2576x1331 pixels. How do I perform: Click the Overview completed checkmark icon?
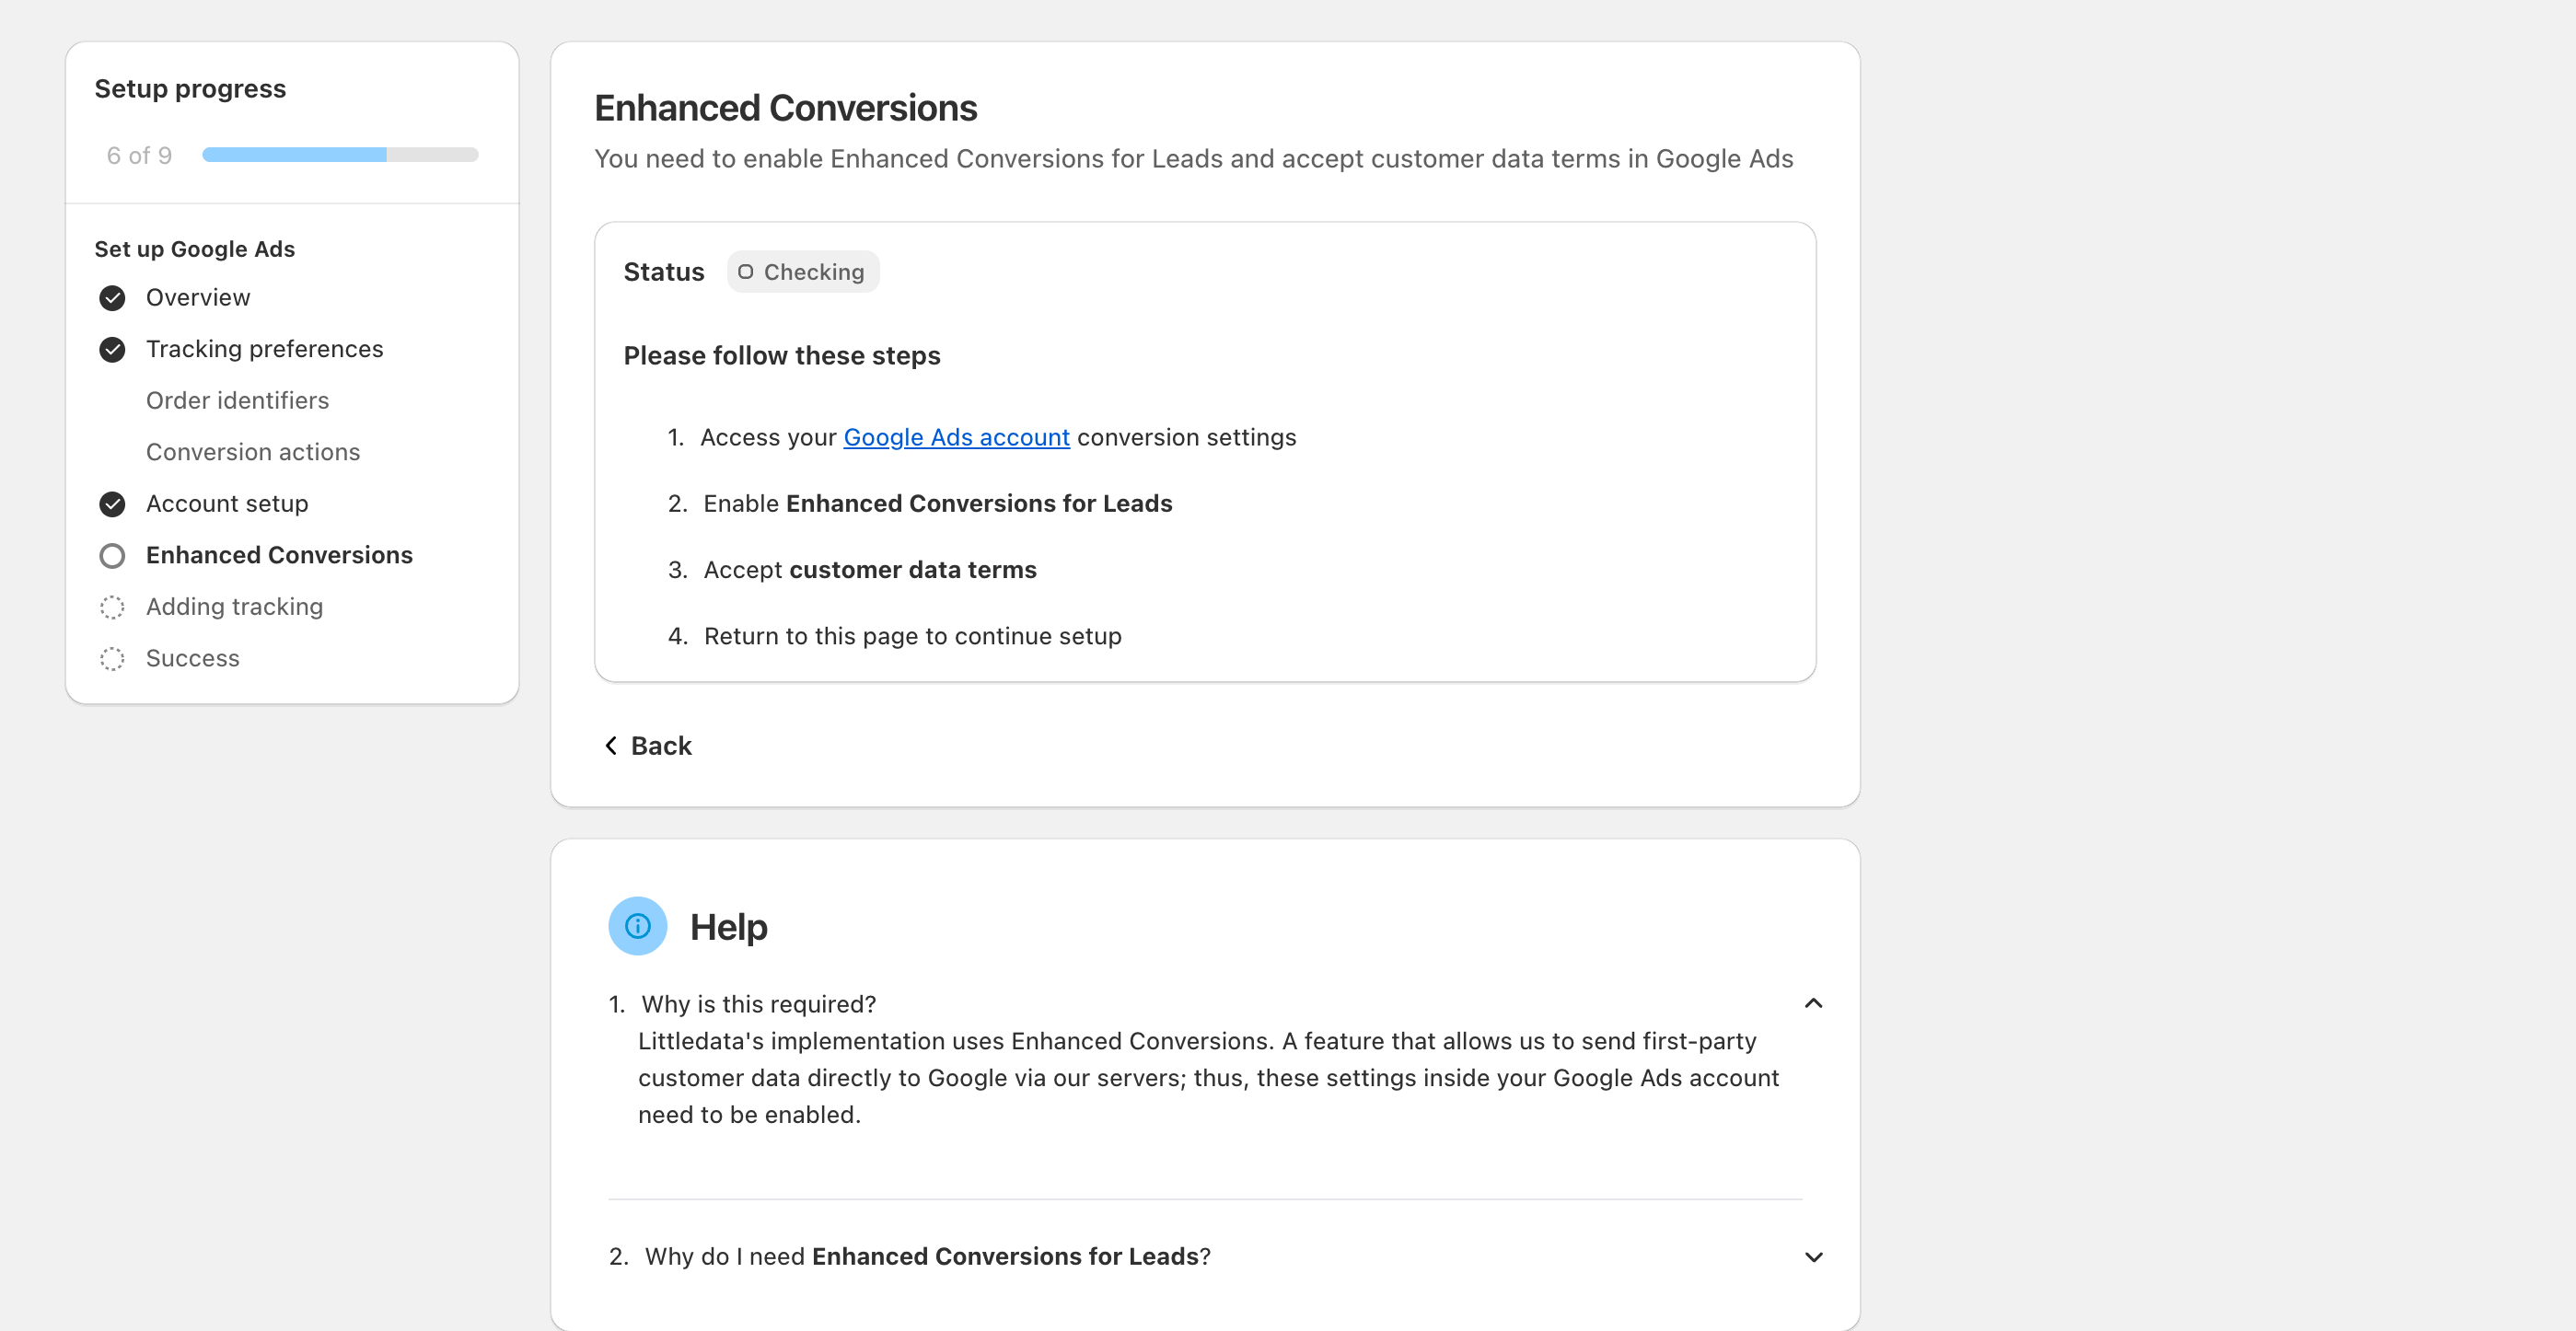click(112, 298)
